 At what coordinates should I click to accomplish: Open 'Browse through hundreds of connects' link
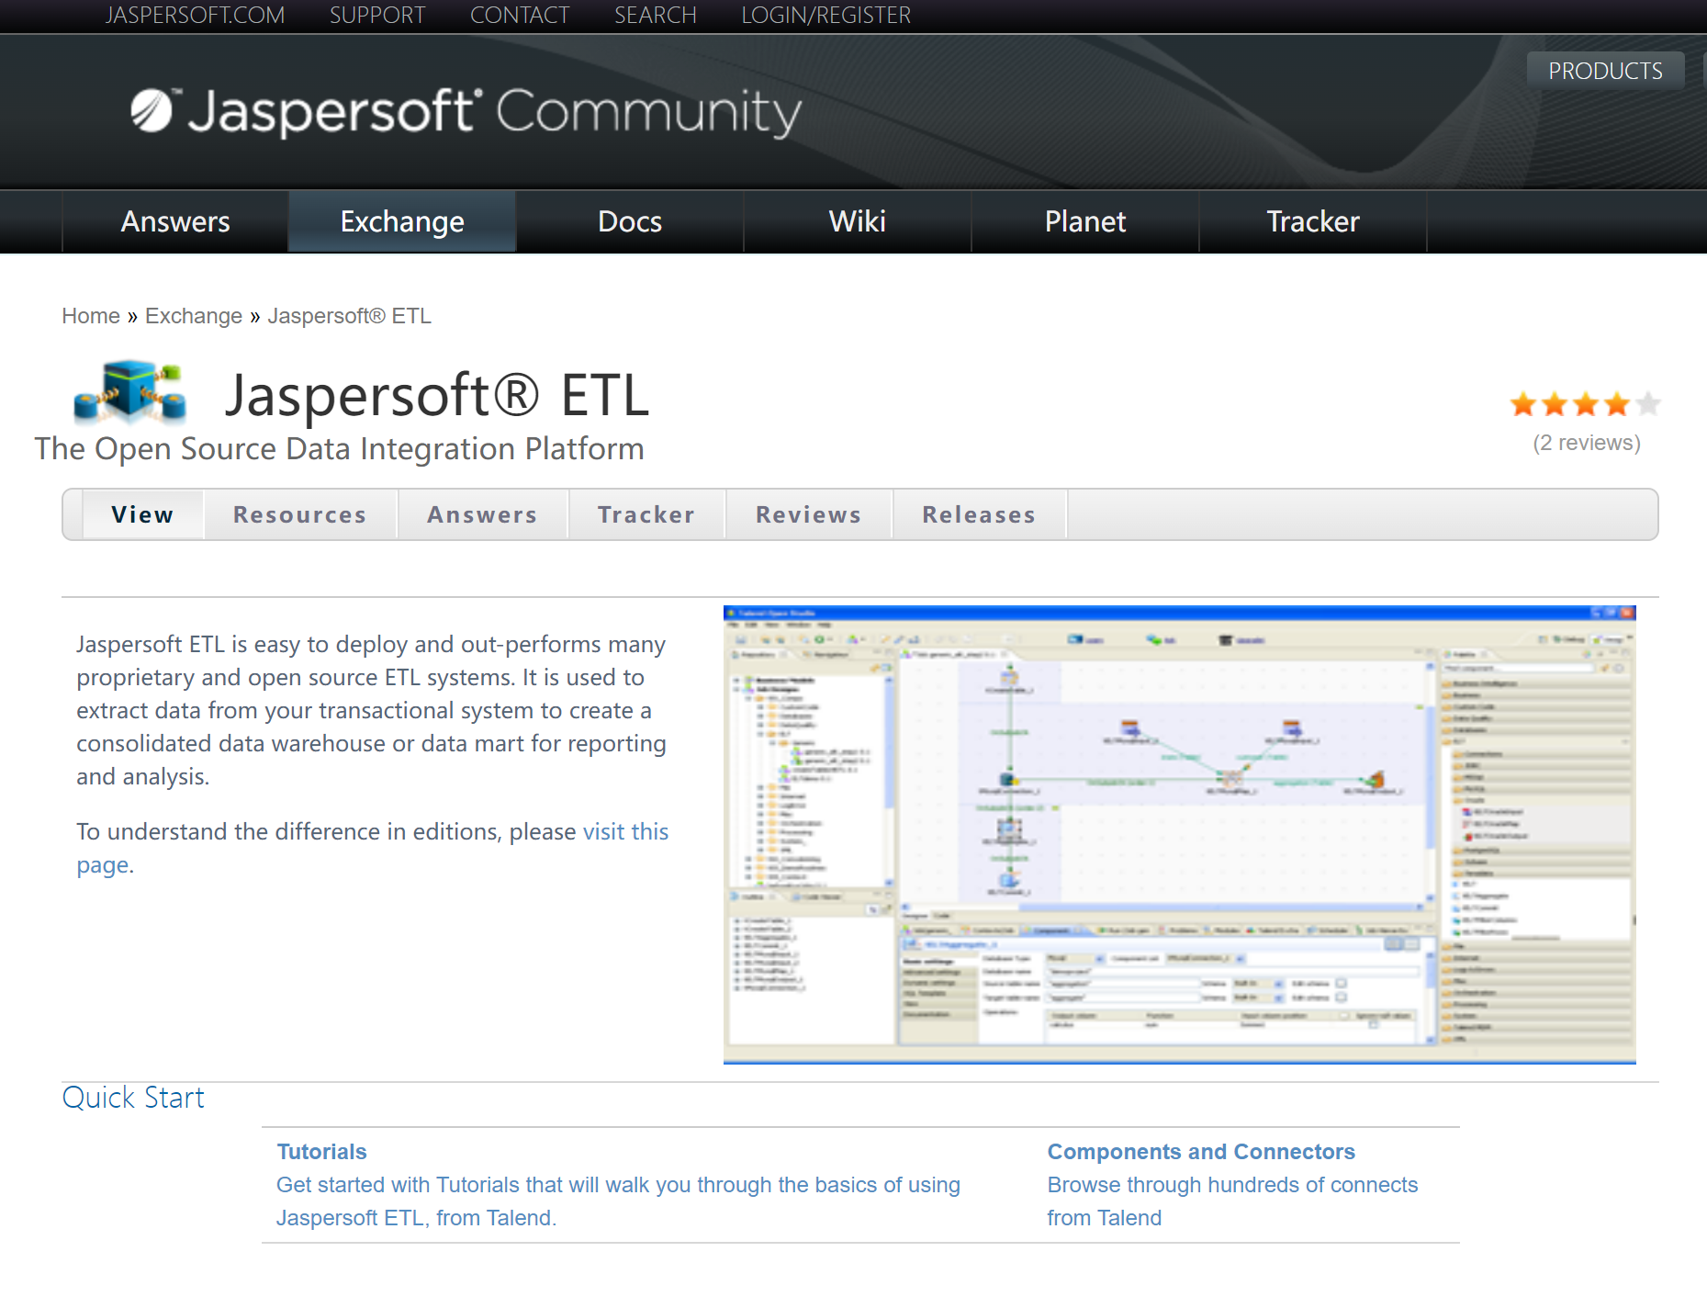pos(1232,1201)
